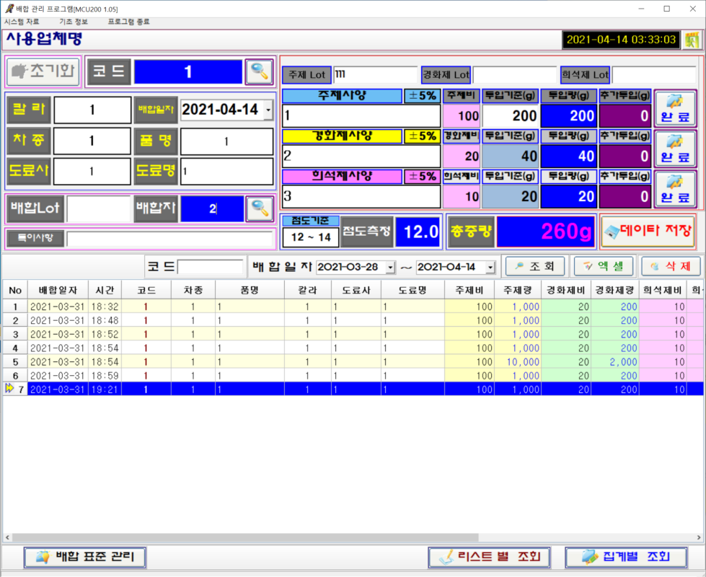Click the 도료명 column header

[x=412, y=290]
